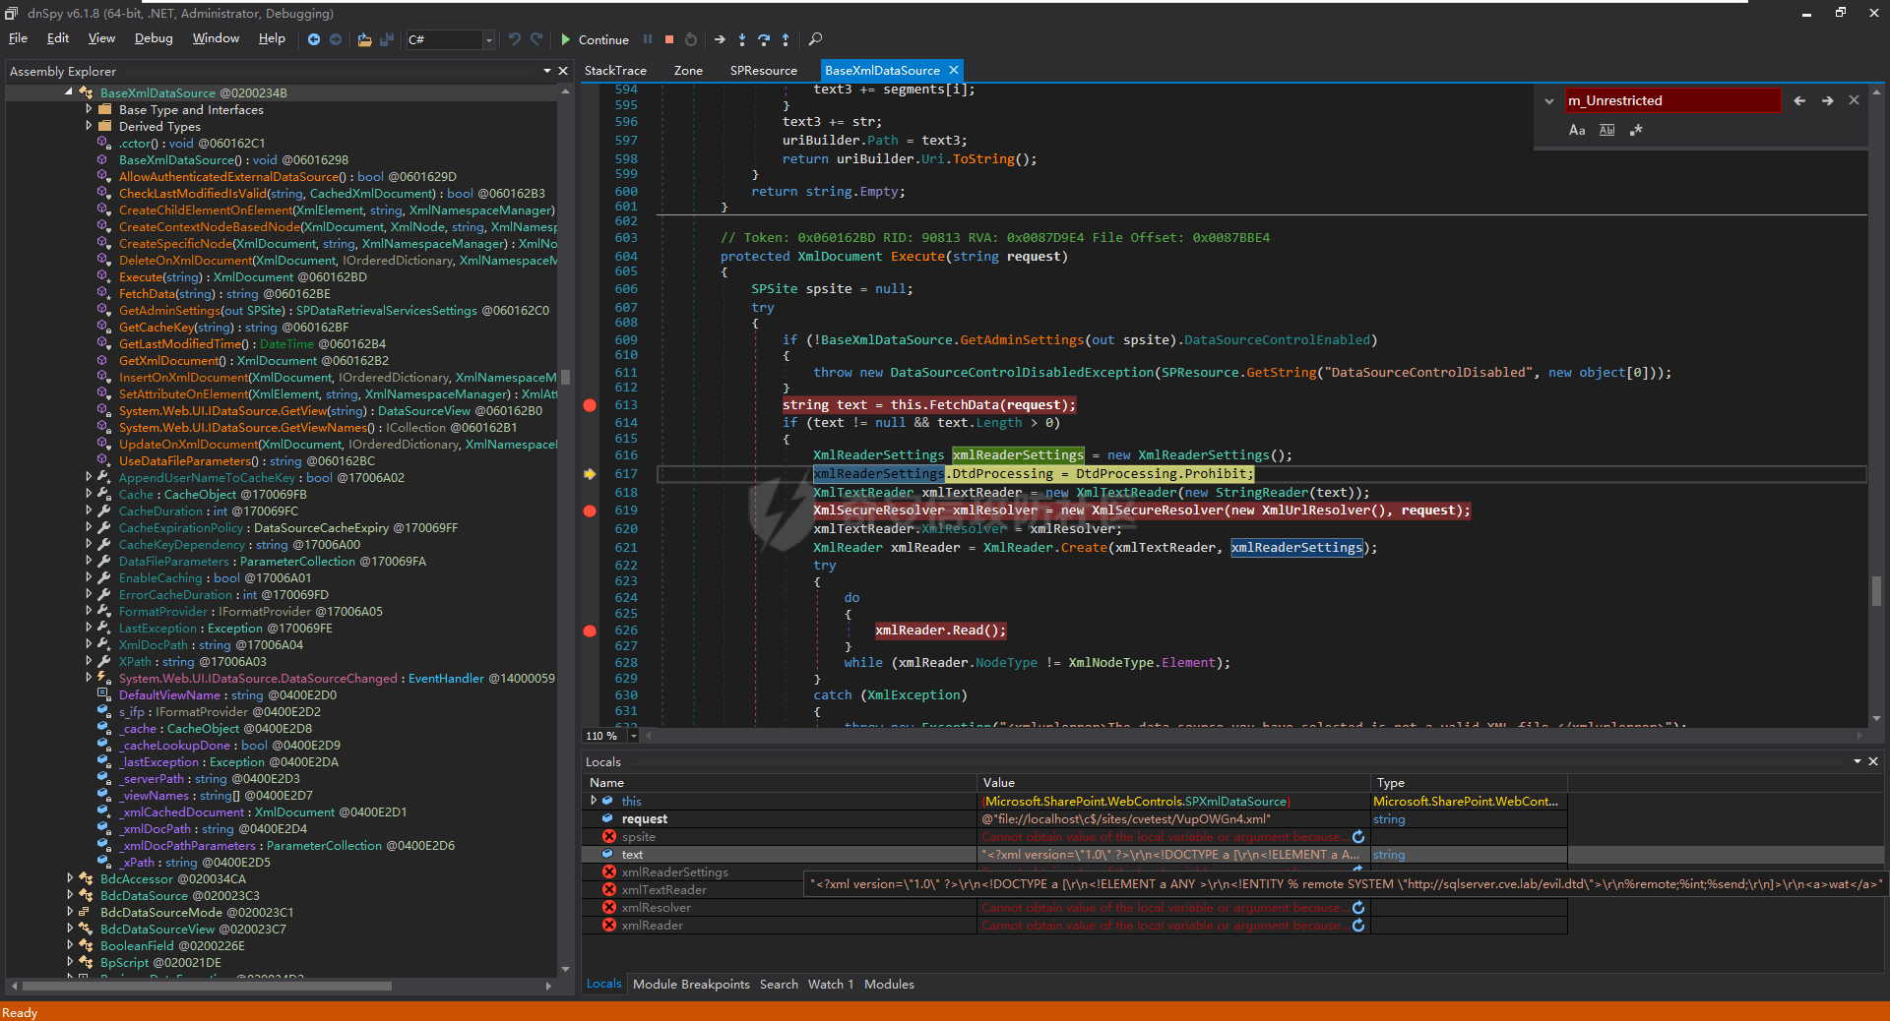Follow the FetchData link on line 613
1890x1021 pixels.
(965, 405)
